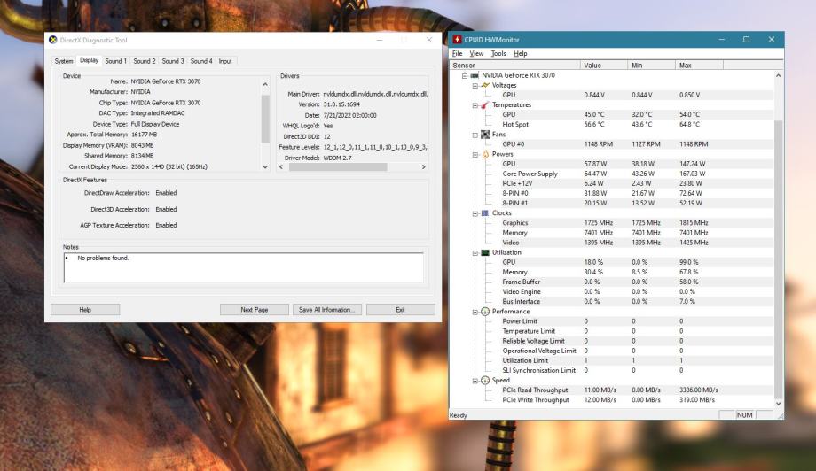Click the Notes text box saying No problems found
The height and width of the screenshot is (471, 816).
pos(244,268)
